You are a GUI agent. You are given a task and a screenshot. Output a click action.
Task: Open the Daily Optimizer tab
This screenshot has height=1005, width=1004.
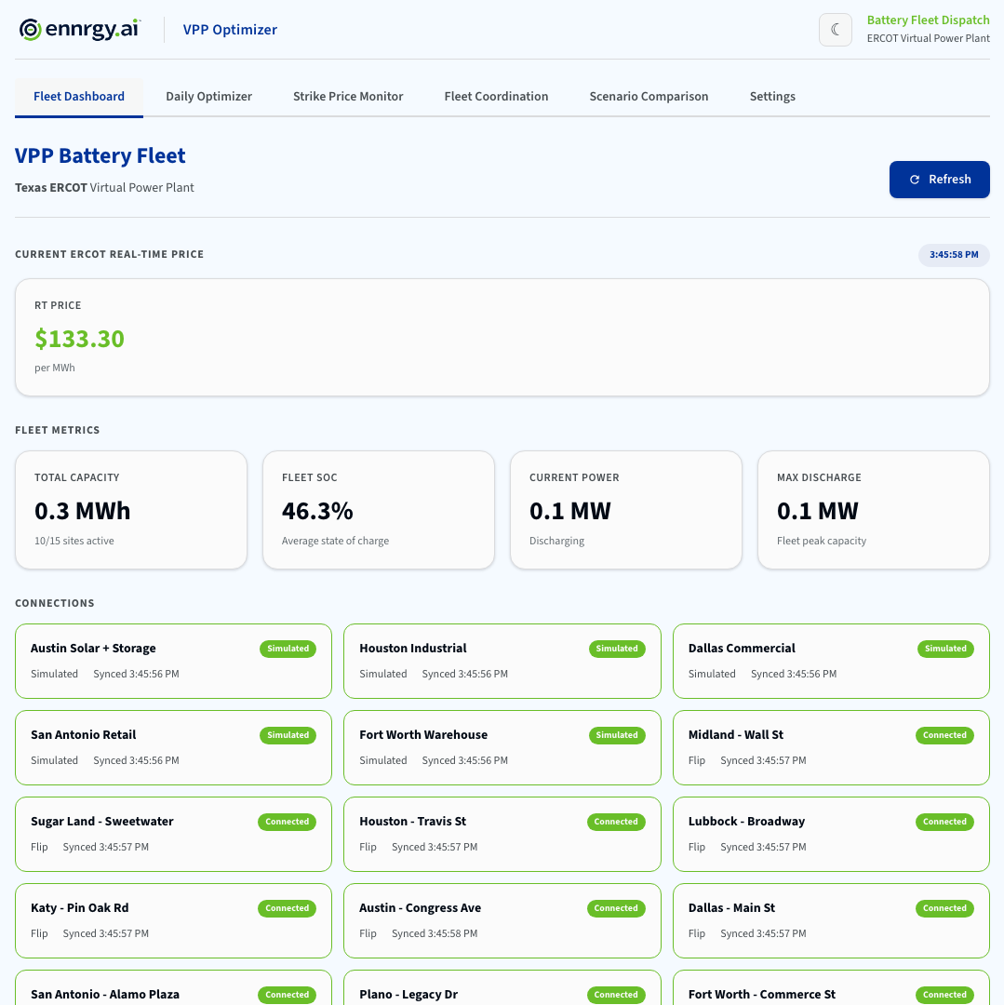[x=208, y=96]
